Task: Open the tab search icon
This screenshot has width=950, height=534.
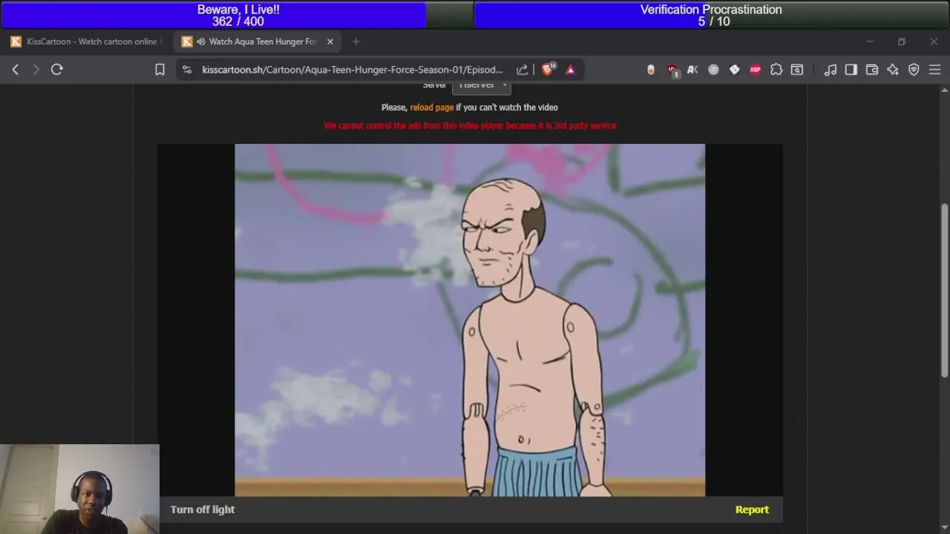Action: [x=797, y=70]
